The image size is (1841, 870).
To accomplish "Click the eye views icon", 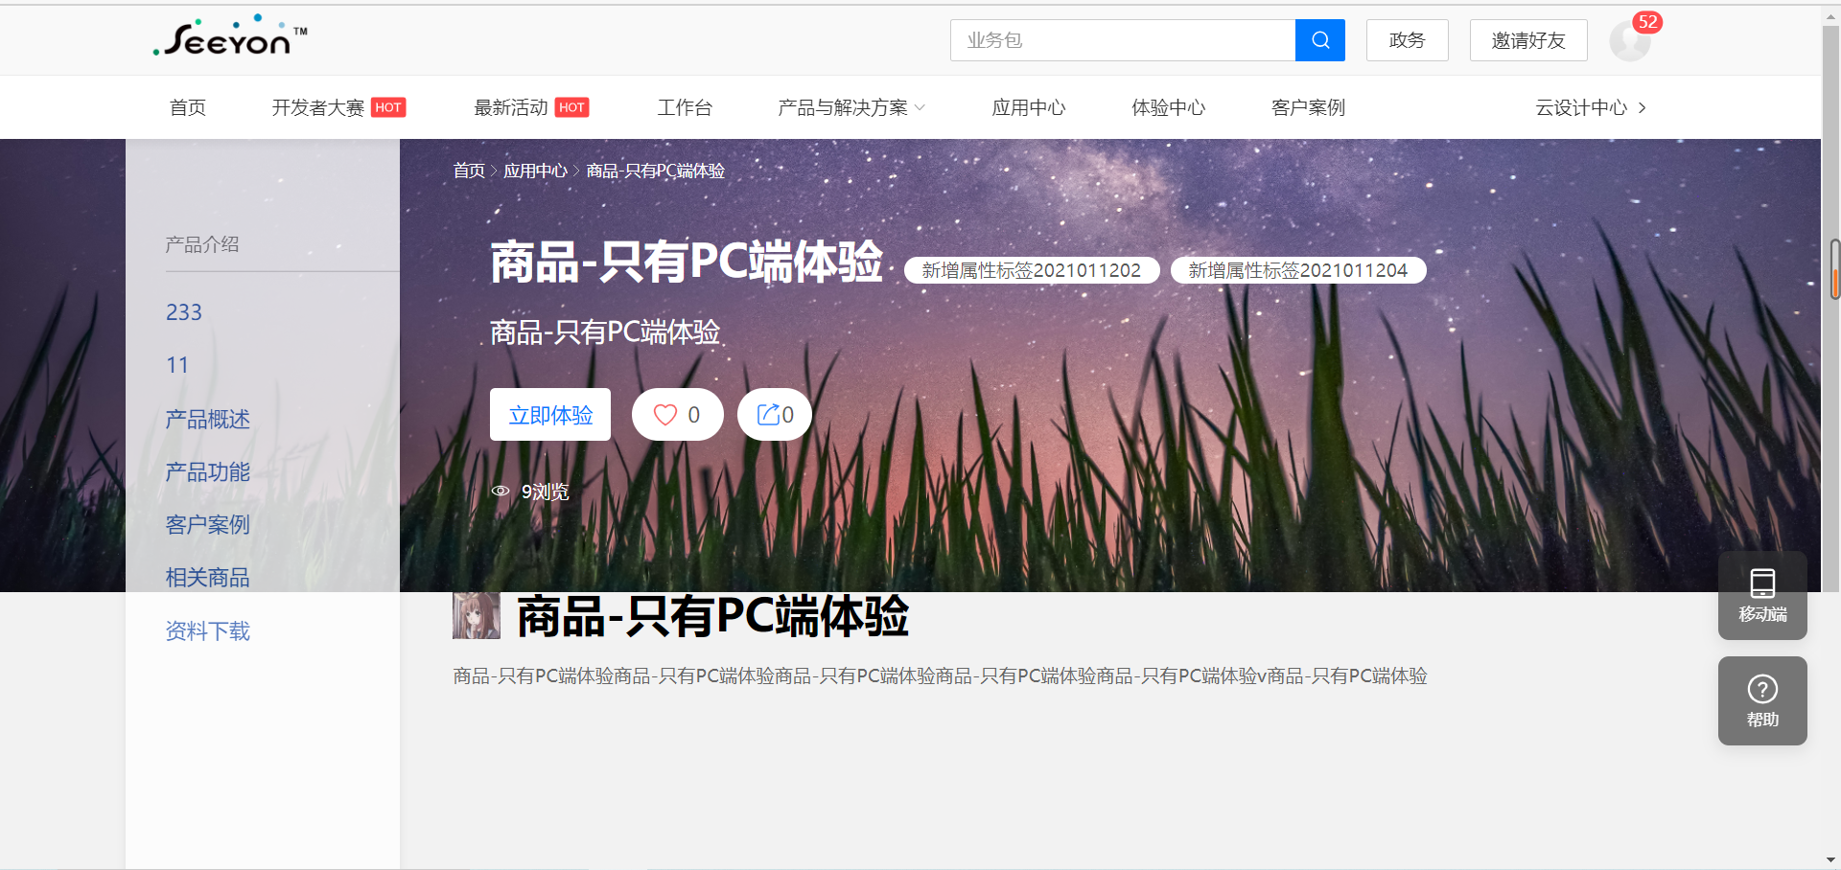I will point(501,491).
